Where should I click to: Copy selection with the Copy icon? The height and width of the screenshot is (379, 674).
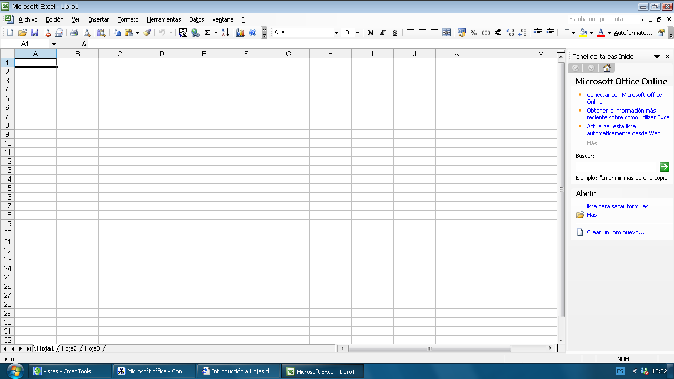point(116,33)
